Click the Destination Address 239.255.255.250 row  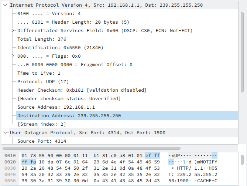pyautogui.click(x=69, y=116)
